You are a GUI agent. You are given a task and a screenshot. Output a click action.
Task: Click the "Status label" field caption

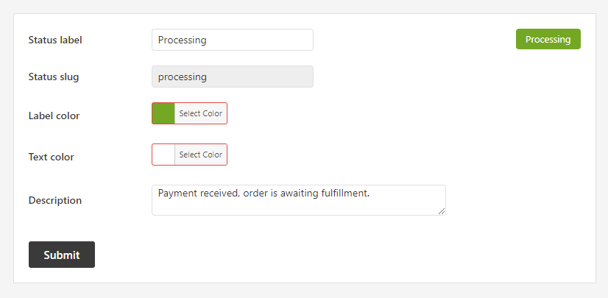pos(55,40)
